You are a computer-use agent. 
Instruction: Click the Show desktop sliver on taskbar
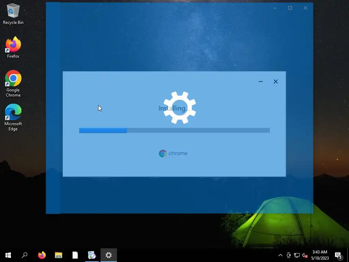click(348, 255)
